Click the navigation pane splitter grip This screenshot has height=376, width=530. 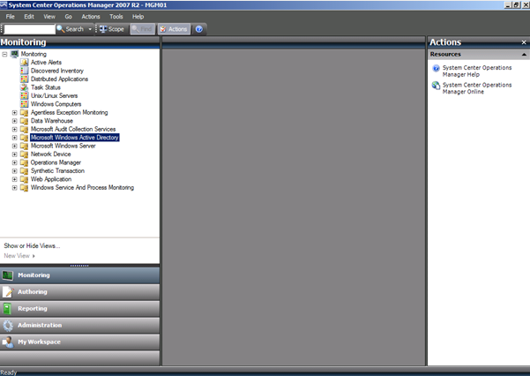coord(79,266)
